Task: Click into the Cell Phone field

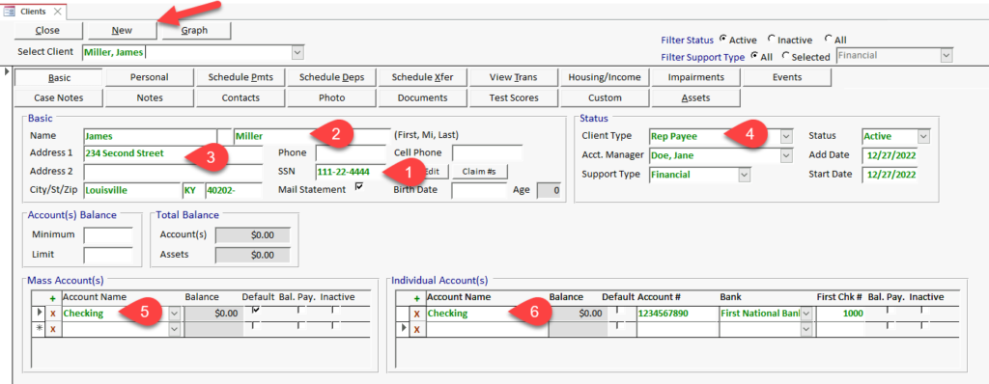Action: [x=488, y=152]
